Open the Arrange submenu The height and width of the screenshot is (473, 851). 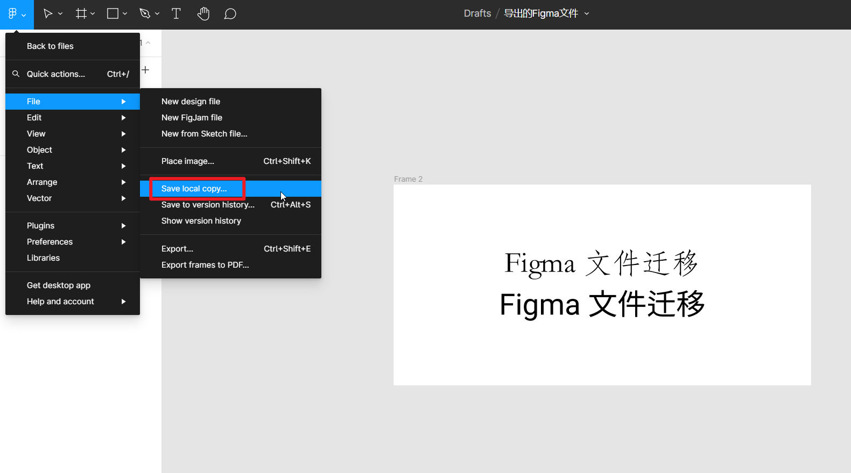73,182
